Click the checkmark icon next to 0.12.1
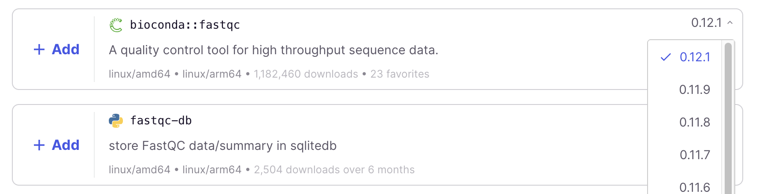Image resolution: width=763 pixels, height=194 pixels. pos(666,57)
